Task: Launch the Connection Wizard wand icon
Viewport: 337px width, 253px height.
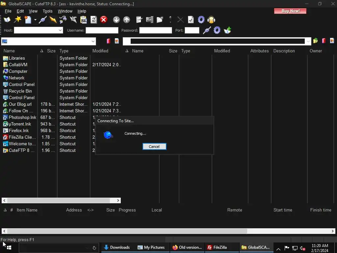Action: (17, 20)
